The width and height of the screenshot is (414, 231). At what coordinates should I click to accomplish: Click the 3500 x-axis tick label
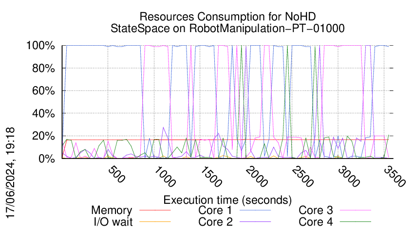395,177
